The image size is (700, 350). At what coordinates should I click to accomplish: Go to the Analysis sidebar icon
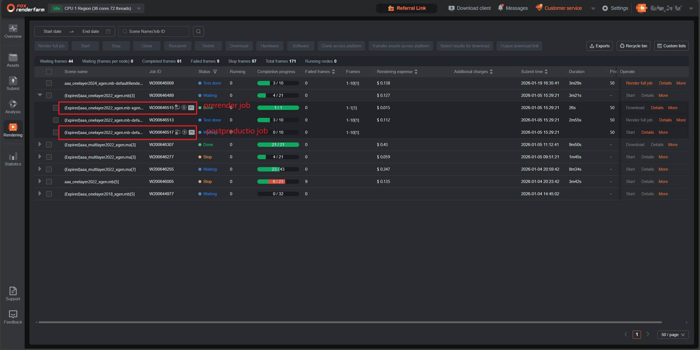(x=13, y=104)
